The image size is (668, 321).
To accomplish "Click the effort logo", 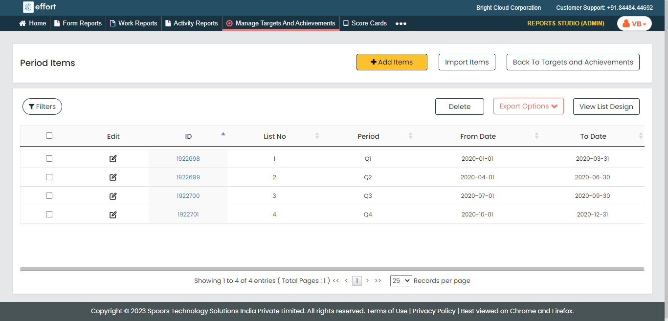I will tap(40, 7).
